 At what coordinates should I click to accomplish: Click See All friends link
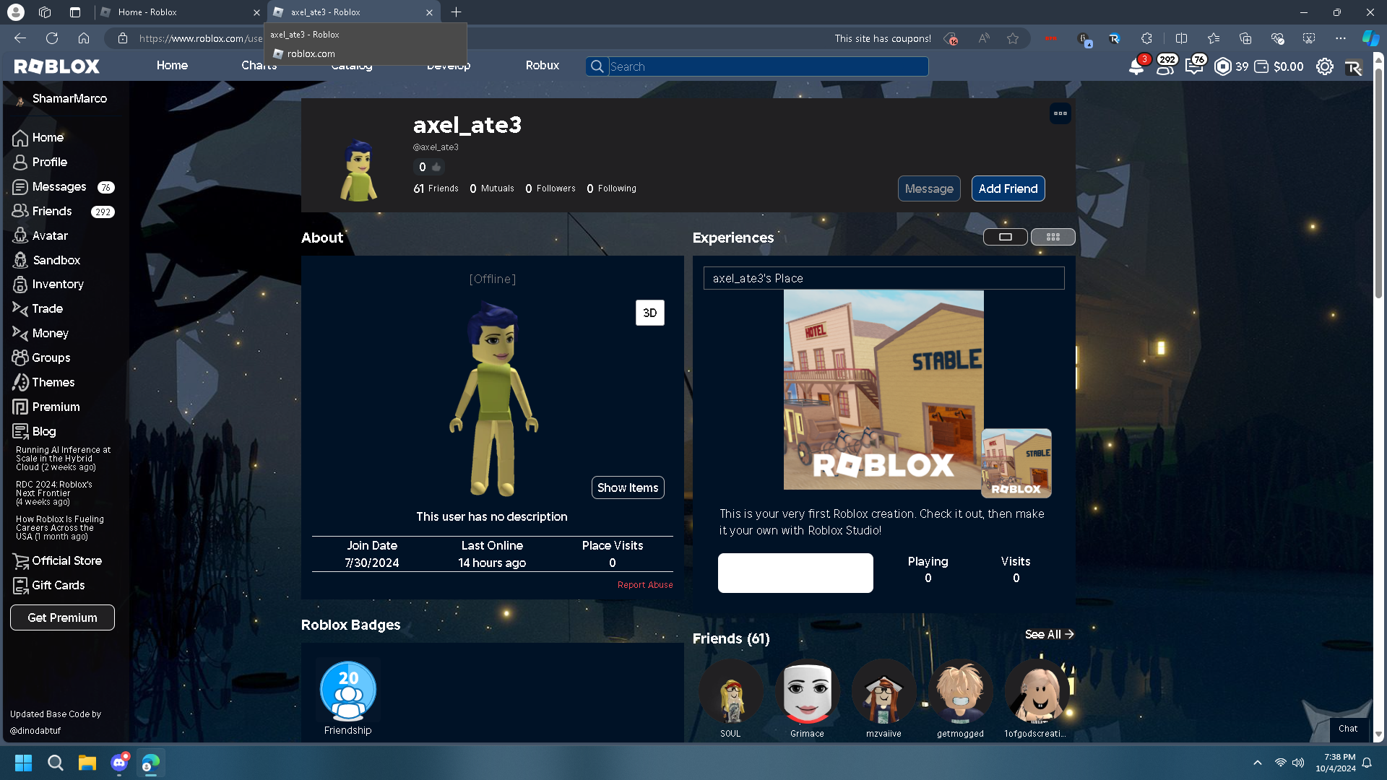click(x=1050, y=635)
